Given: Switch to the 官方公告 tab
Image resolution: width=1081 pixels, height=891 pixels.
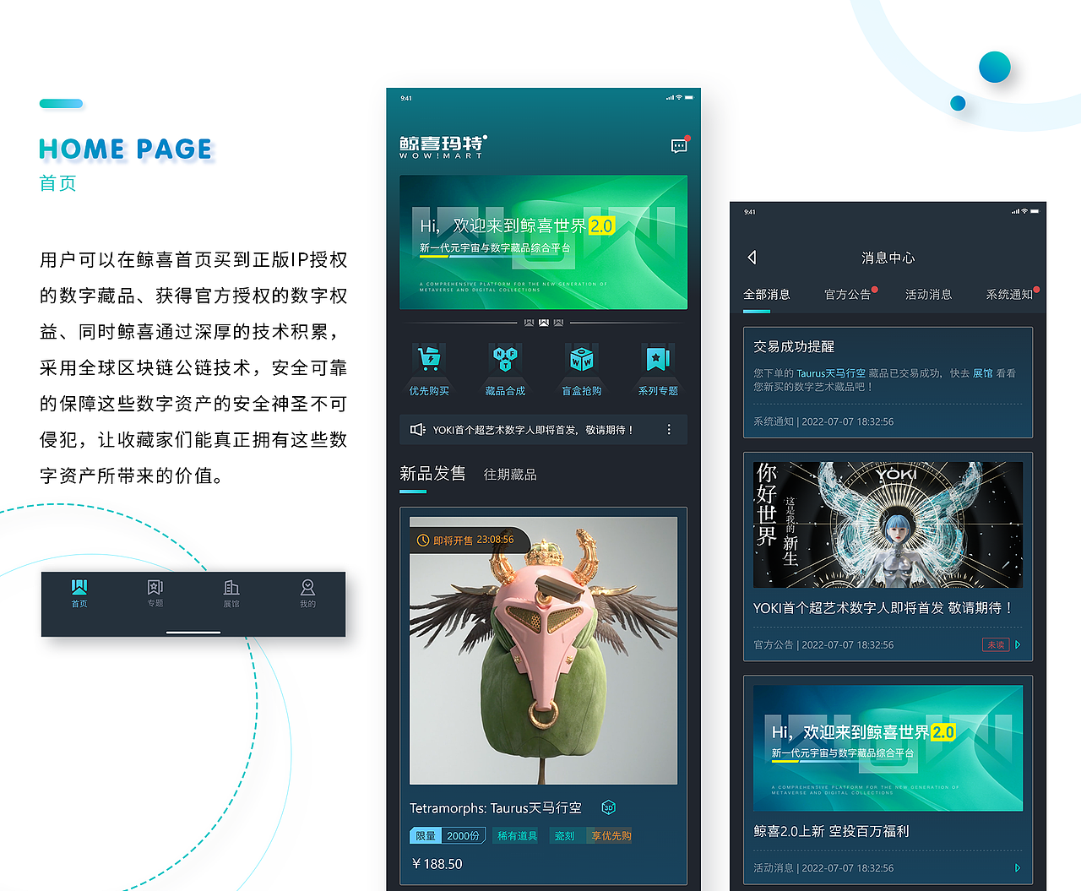Looking at the screenshot, I should point(848,295).
